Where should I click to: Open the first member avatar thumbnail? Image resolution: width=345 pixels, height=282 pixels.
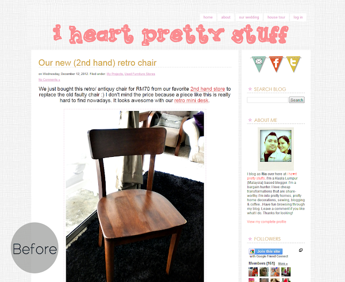[x=253, y=272]
